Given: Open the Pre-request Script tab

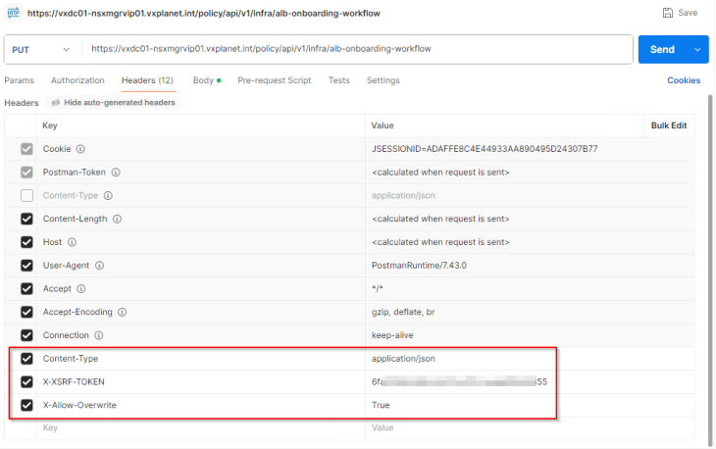Looking at the screenshot, I should point(274,80).
